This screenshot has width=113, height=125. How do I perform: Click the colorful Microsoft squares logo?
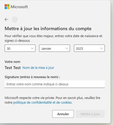point(7,7)
